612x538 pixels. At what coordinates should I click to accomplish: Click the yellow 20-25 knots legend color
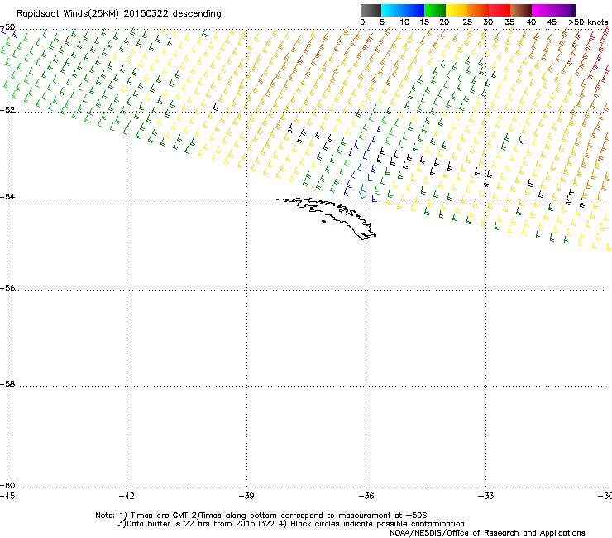click(x=457, y=10)
